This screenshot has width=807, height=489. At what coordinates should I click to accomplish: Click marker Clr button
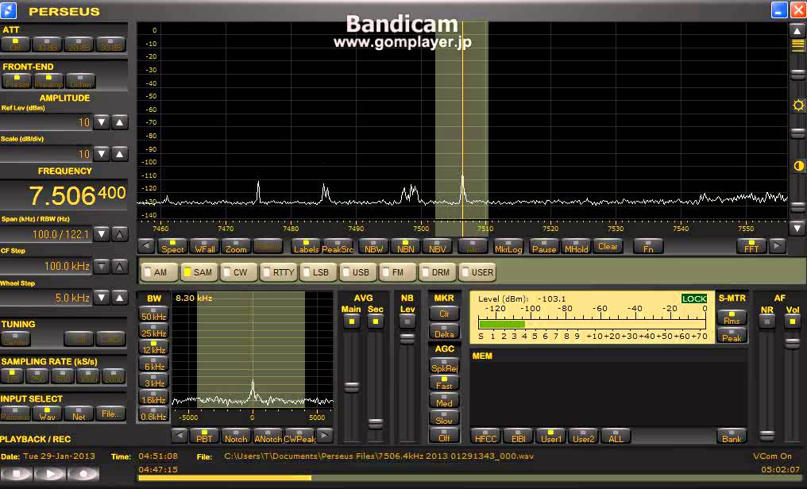444,312
